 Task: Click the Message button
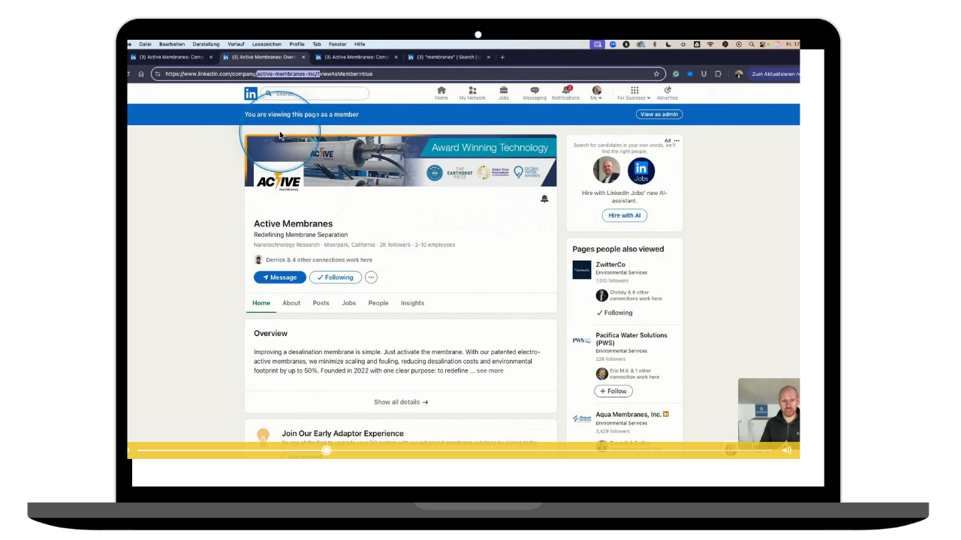(x=280, y=277)
